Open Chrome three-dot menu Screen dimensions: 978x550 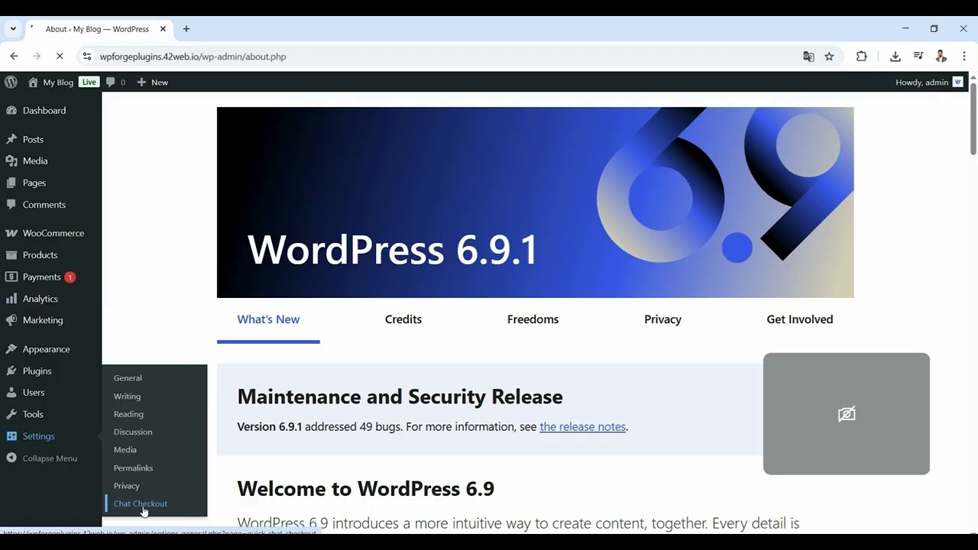(x=964, y=57)
